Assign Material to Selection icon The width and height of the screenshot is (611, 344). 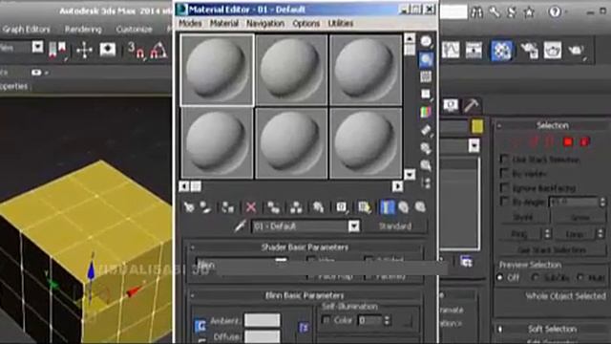[227, 207]
